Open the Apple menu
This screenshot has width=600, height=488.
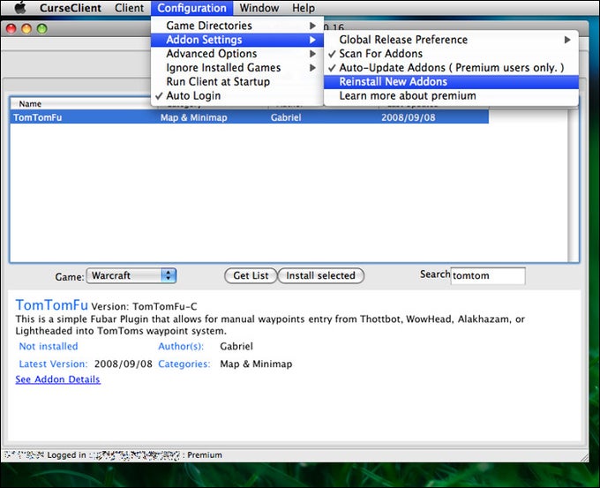point(20,7)
